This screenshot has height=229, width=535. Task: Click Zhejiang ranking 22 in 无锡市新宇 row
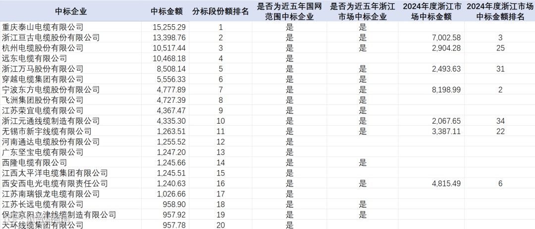click(500, 132)
